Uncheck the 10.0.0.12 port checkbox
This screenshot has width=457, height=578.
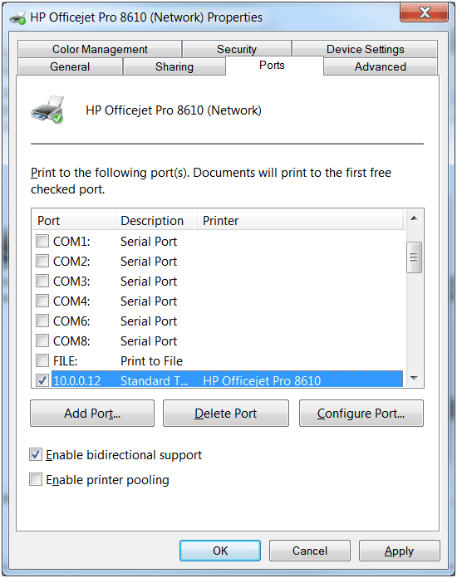tap(42, 380)
